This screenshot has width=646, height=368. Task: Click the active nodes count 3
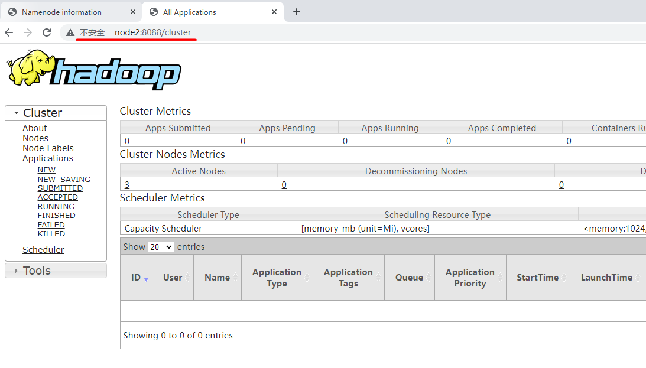pos(127,185)
